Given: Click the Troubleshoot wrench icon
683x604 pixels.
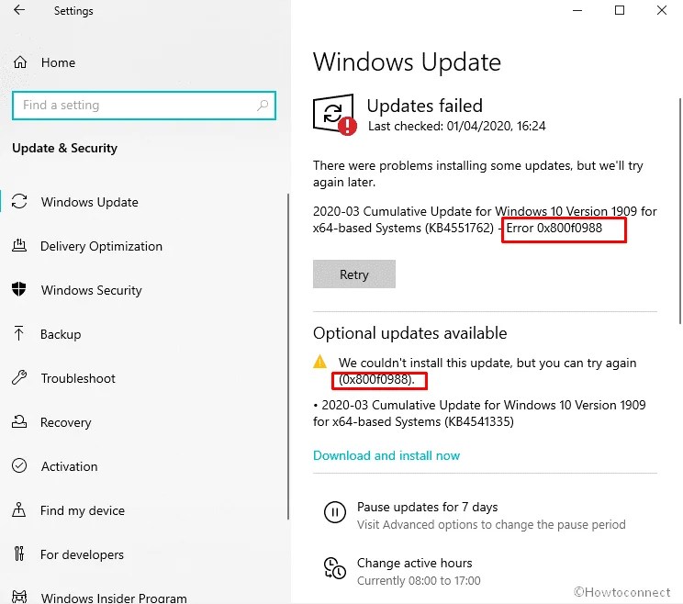Looking at the screenshot, I should (x=19, y=377).
